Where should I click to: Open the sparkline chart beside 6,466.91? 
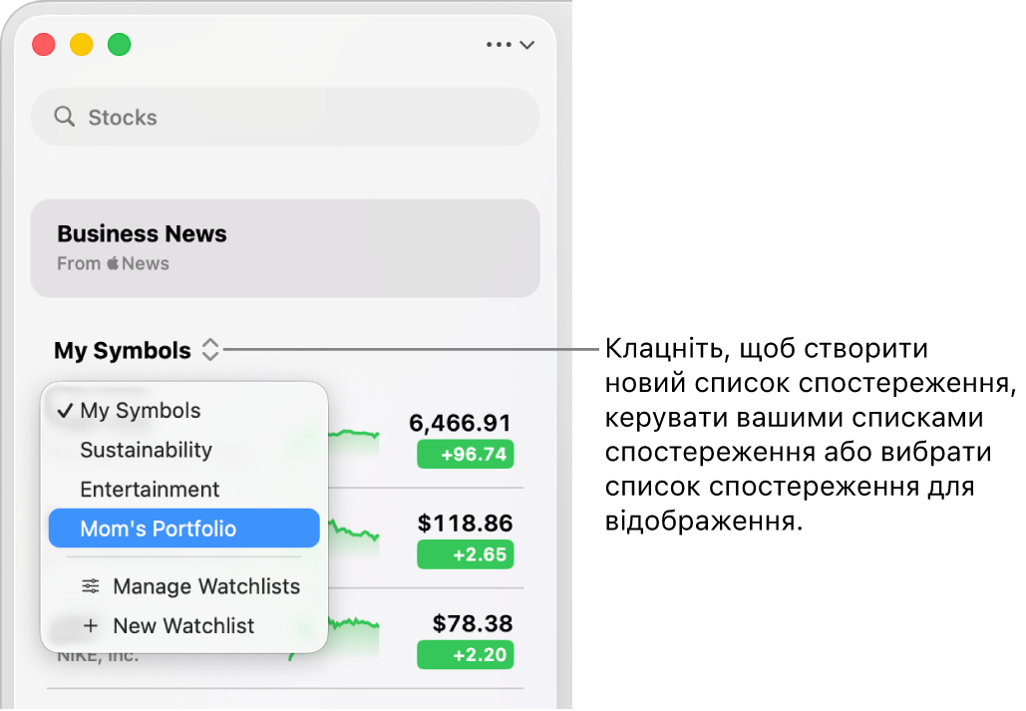pyautogui.click(x=353, y=442)
